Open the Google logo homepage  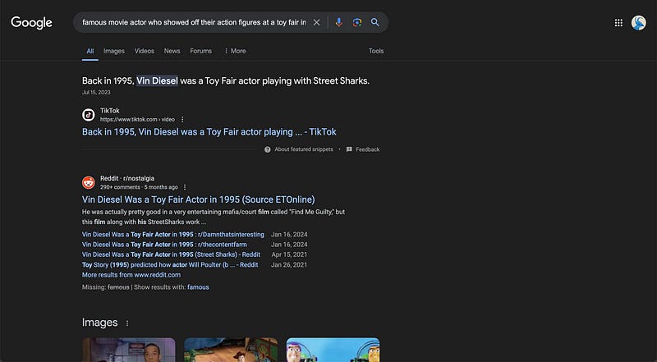pyautogui.click(x=31, y=23)
